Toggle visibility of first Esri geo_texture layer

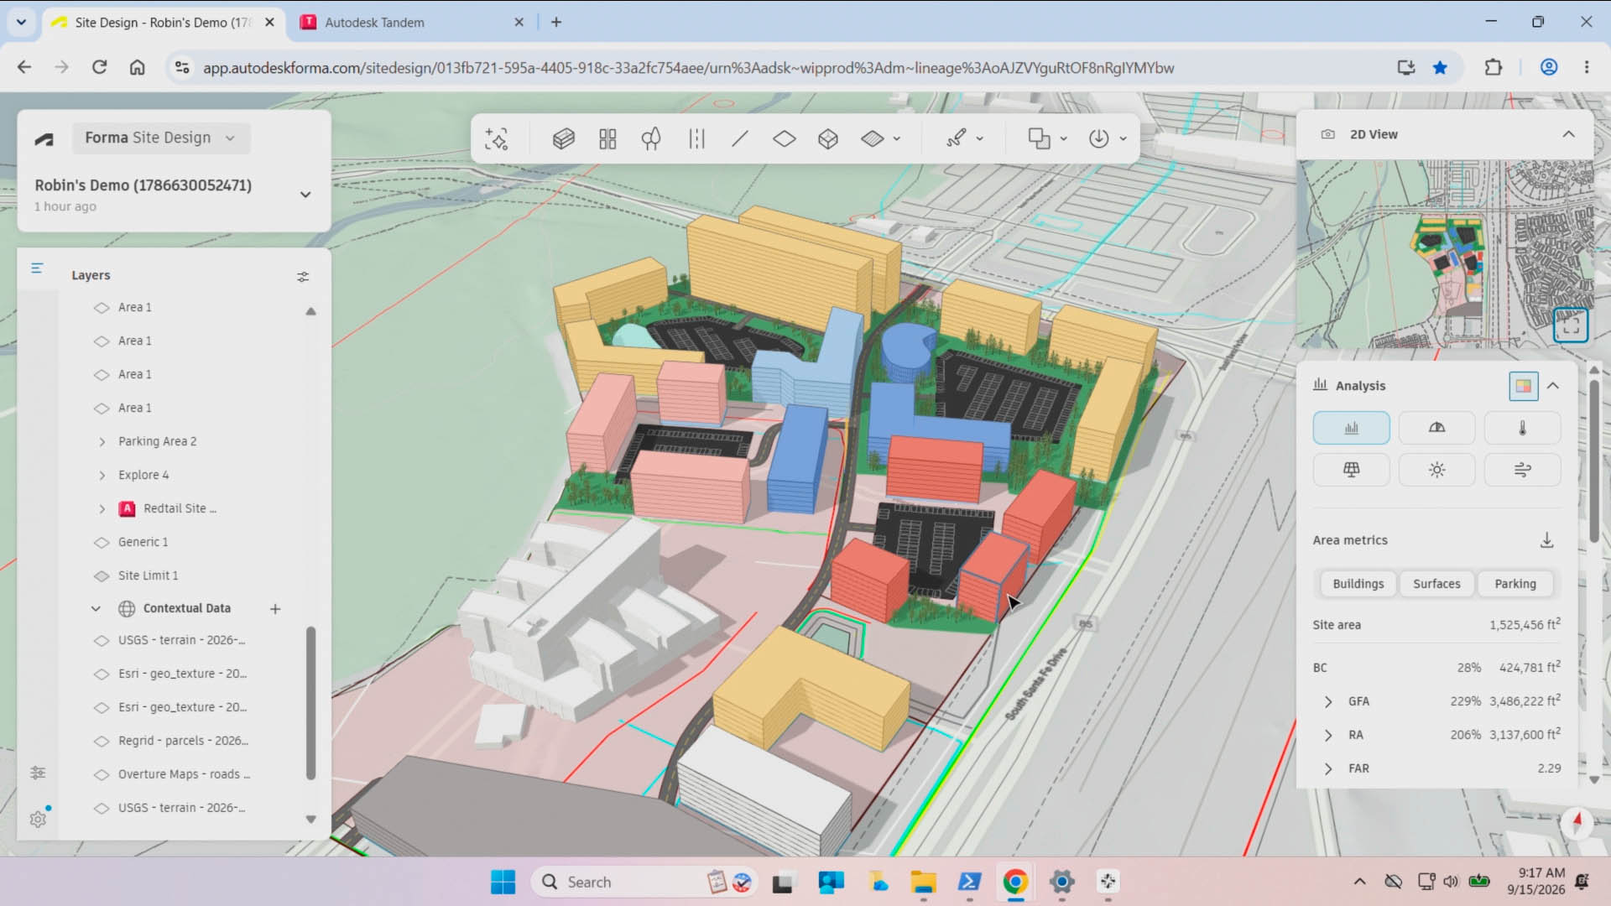102,674
